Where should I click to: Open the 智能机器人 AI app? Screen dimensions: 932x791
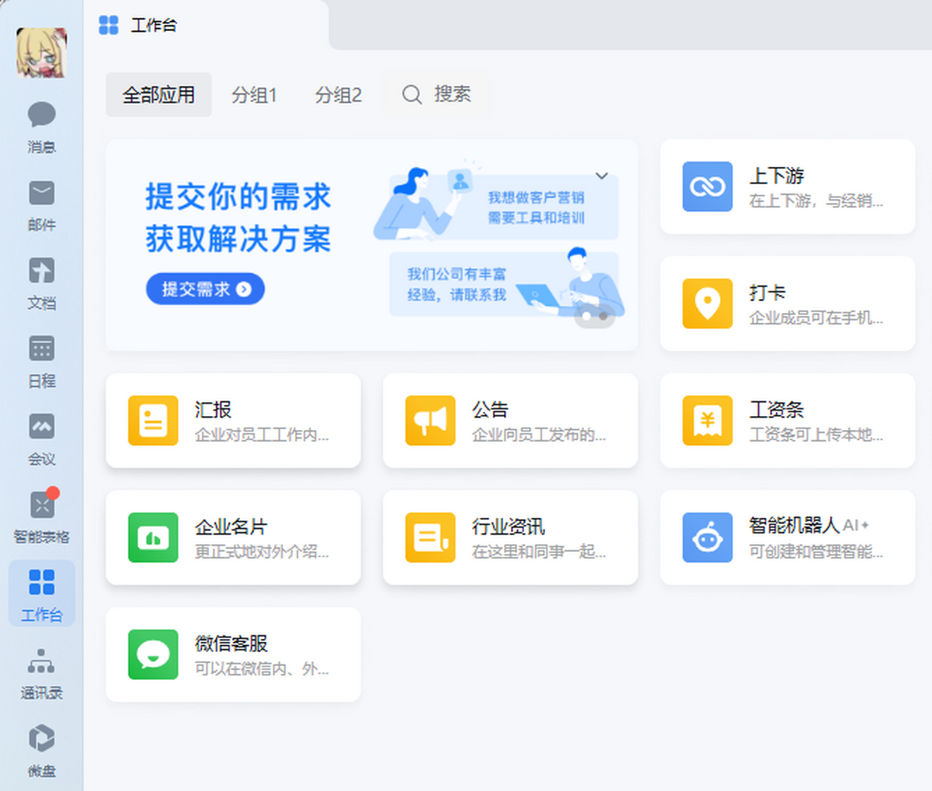click(787, 537)
